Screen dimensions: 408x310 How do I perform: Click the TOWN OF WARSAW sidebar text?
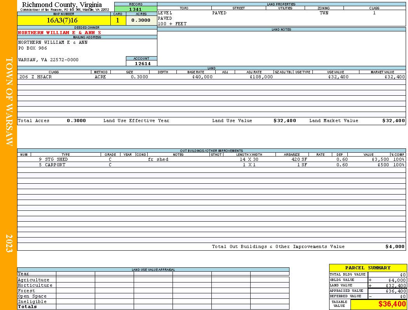(9, 102)
